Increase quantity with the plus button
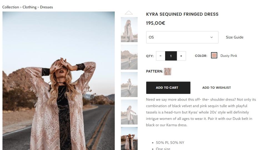This screenshot has width=272, height=150. (181, 56)
